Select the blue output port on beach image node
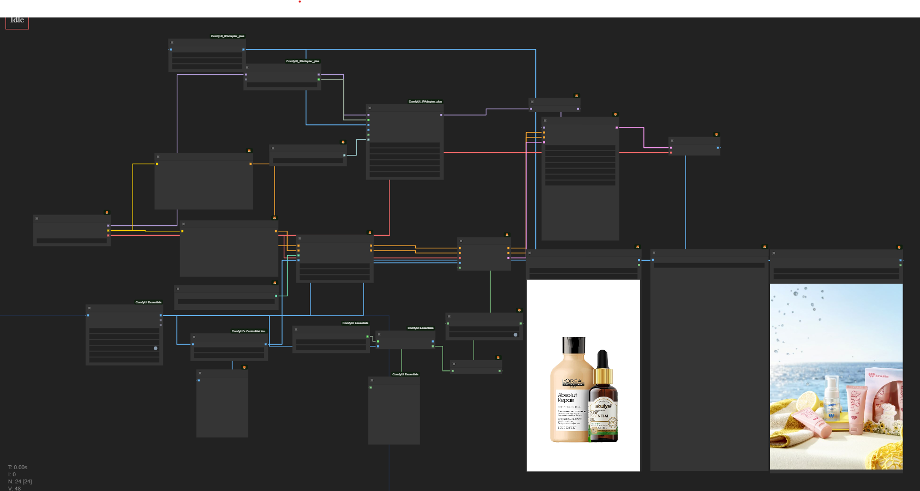 (900, 260)
